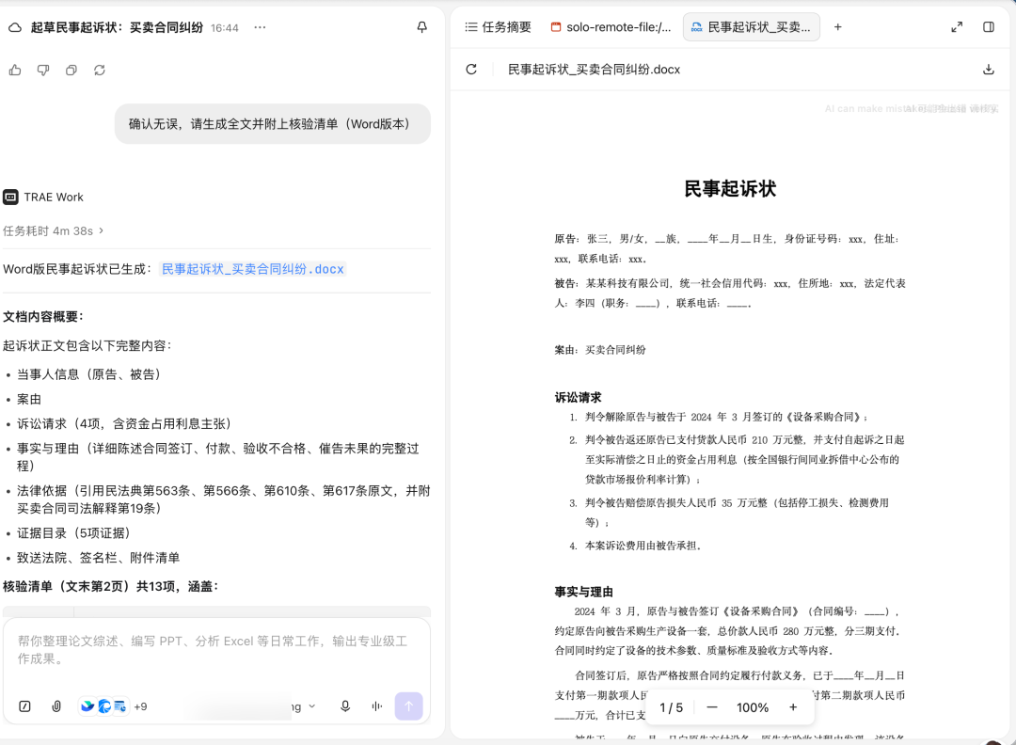The width and height of the screenshot is (1016, 745).
Task: Click the 16:44 timestamp
Action: (x=224, y=28)
